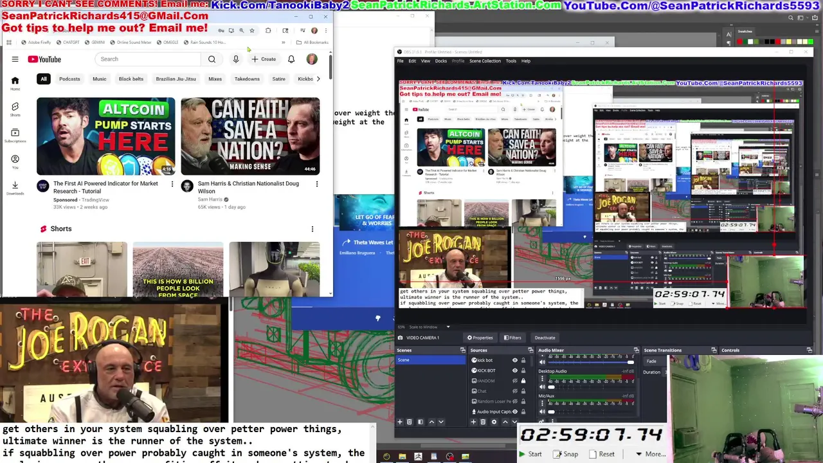Viewport: 823px width, 463px height.
Task: Open source properties gear in Sources toolbar
Action: [494, 422]
